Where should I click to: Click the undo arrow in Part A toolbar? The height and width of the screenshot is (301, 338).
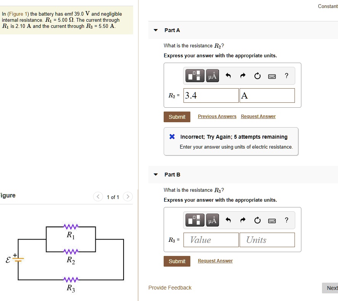click(x=229, y=76)
